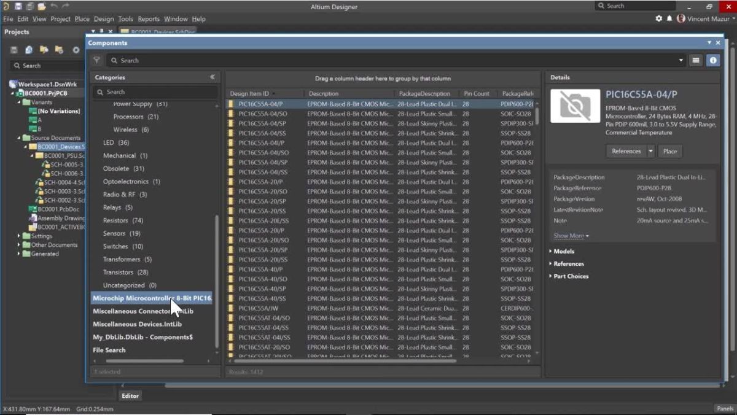Viewport: 737px width, 415px height.
Task: Click the camera-off placeholder thumbnail for PIC16C55A-04/P
Action: point(575,104)
